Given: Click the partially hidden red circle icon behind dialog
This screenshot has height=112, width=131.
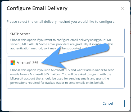Looking at the screenshot, I should 130,32.
